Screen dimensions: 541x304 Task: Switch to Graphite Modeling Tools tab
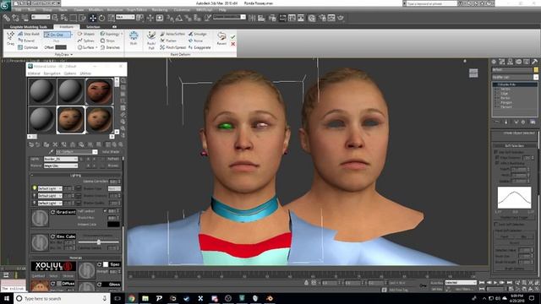[28, 26]
